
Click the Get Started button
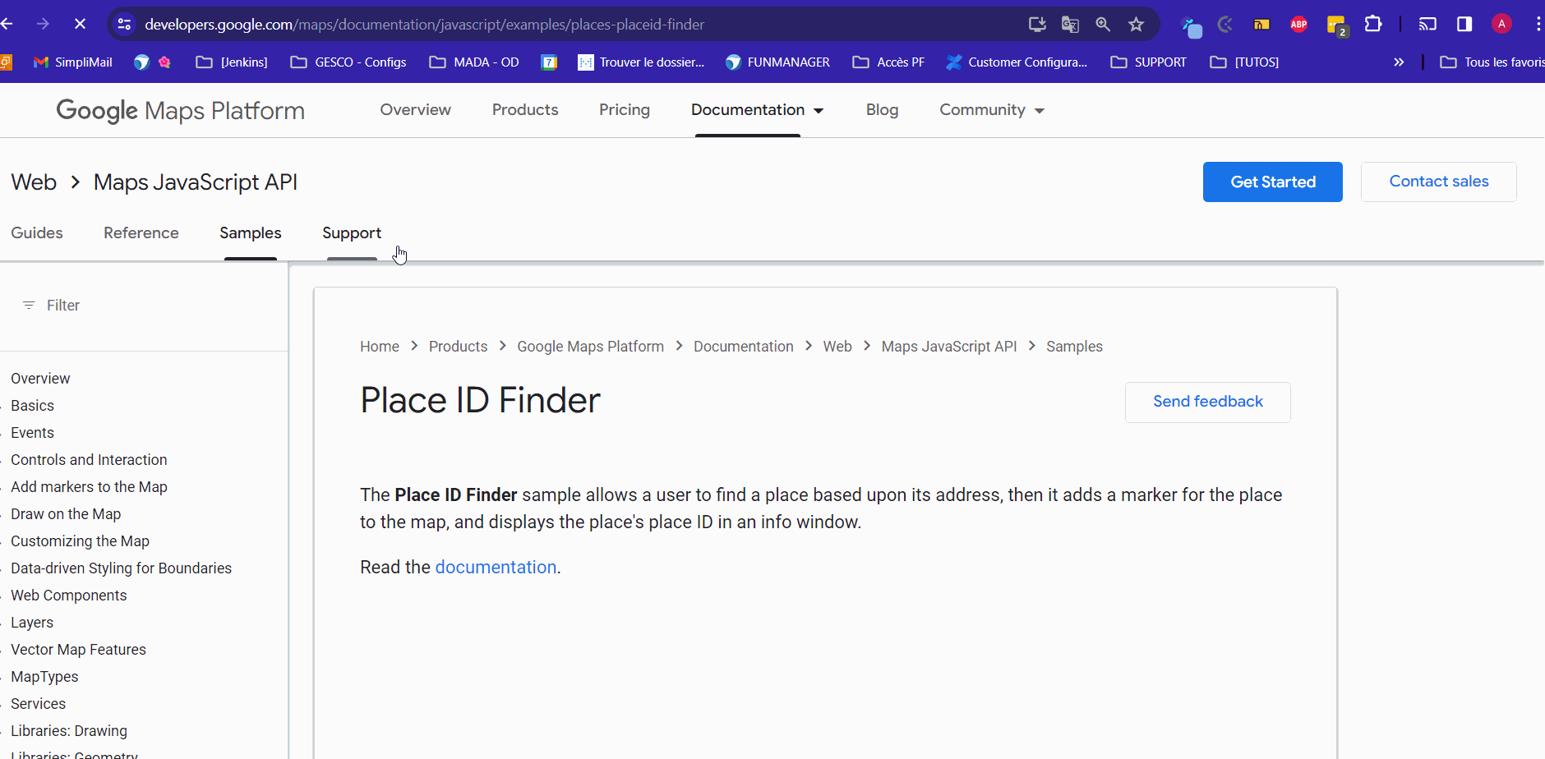pyautogui.click(x=1272, y=182)
